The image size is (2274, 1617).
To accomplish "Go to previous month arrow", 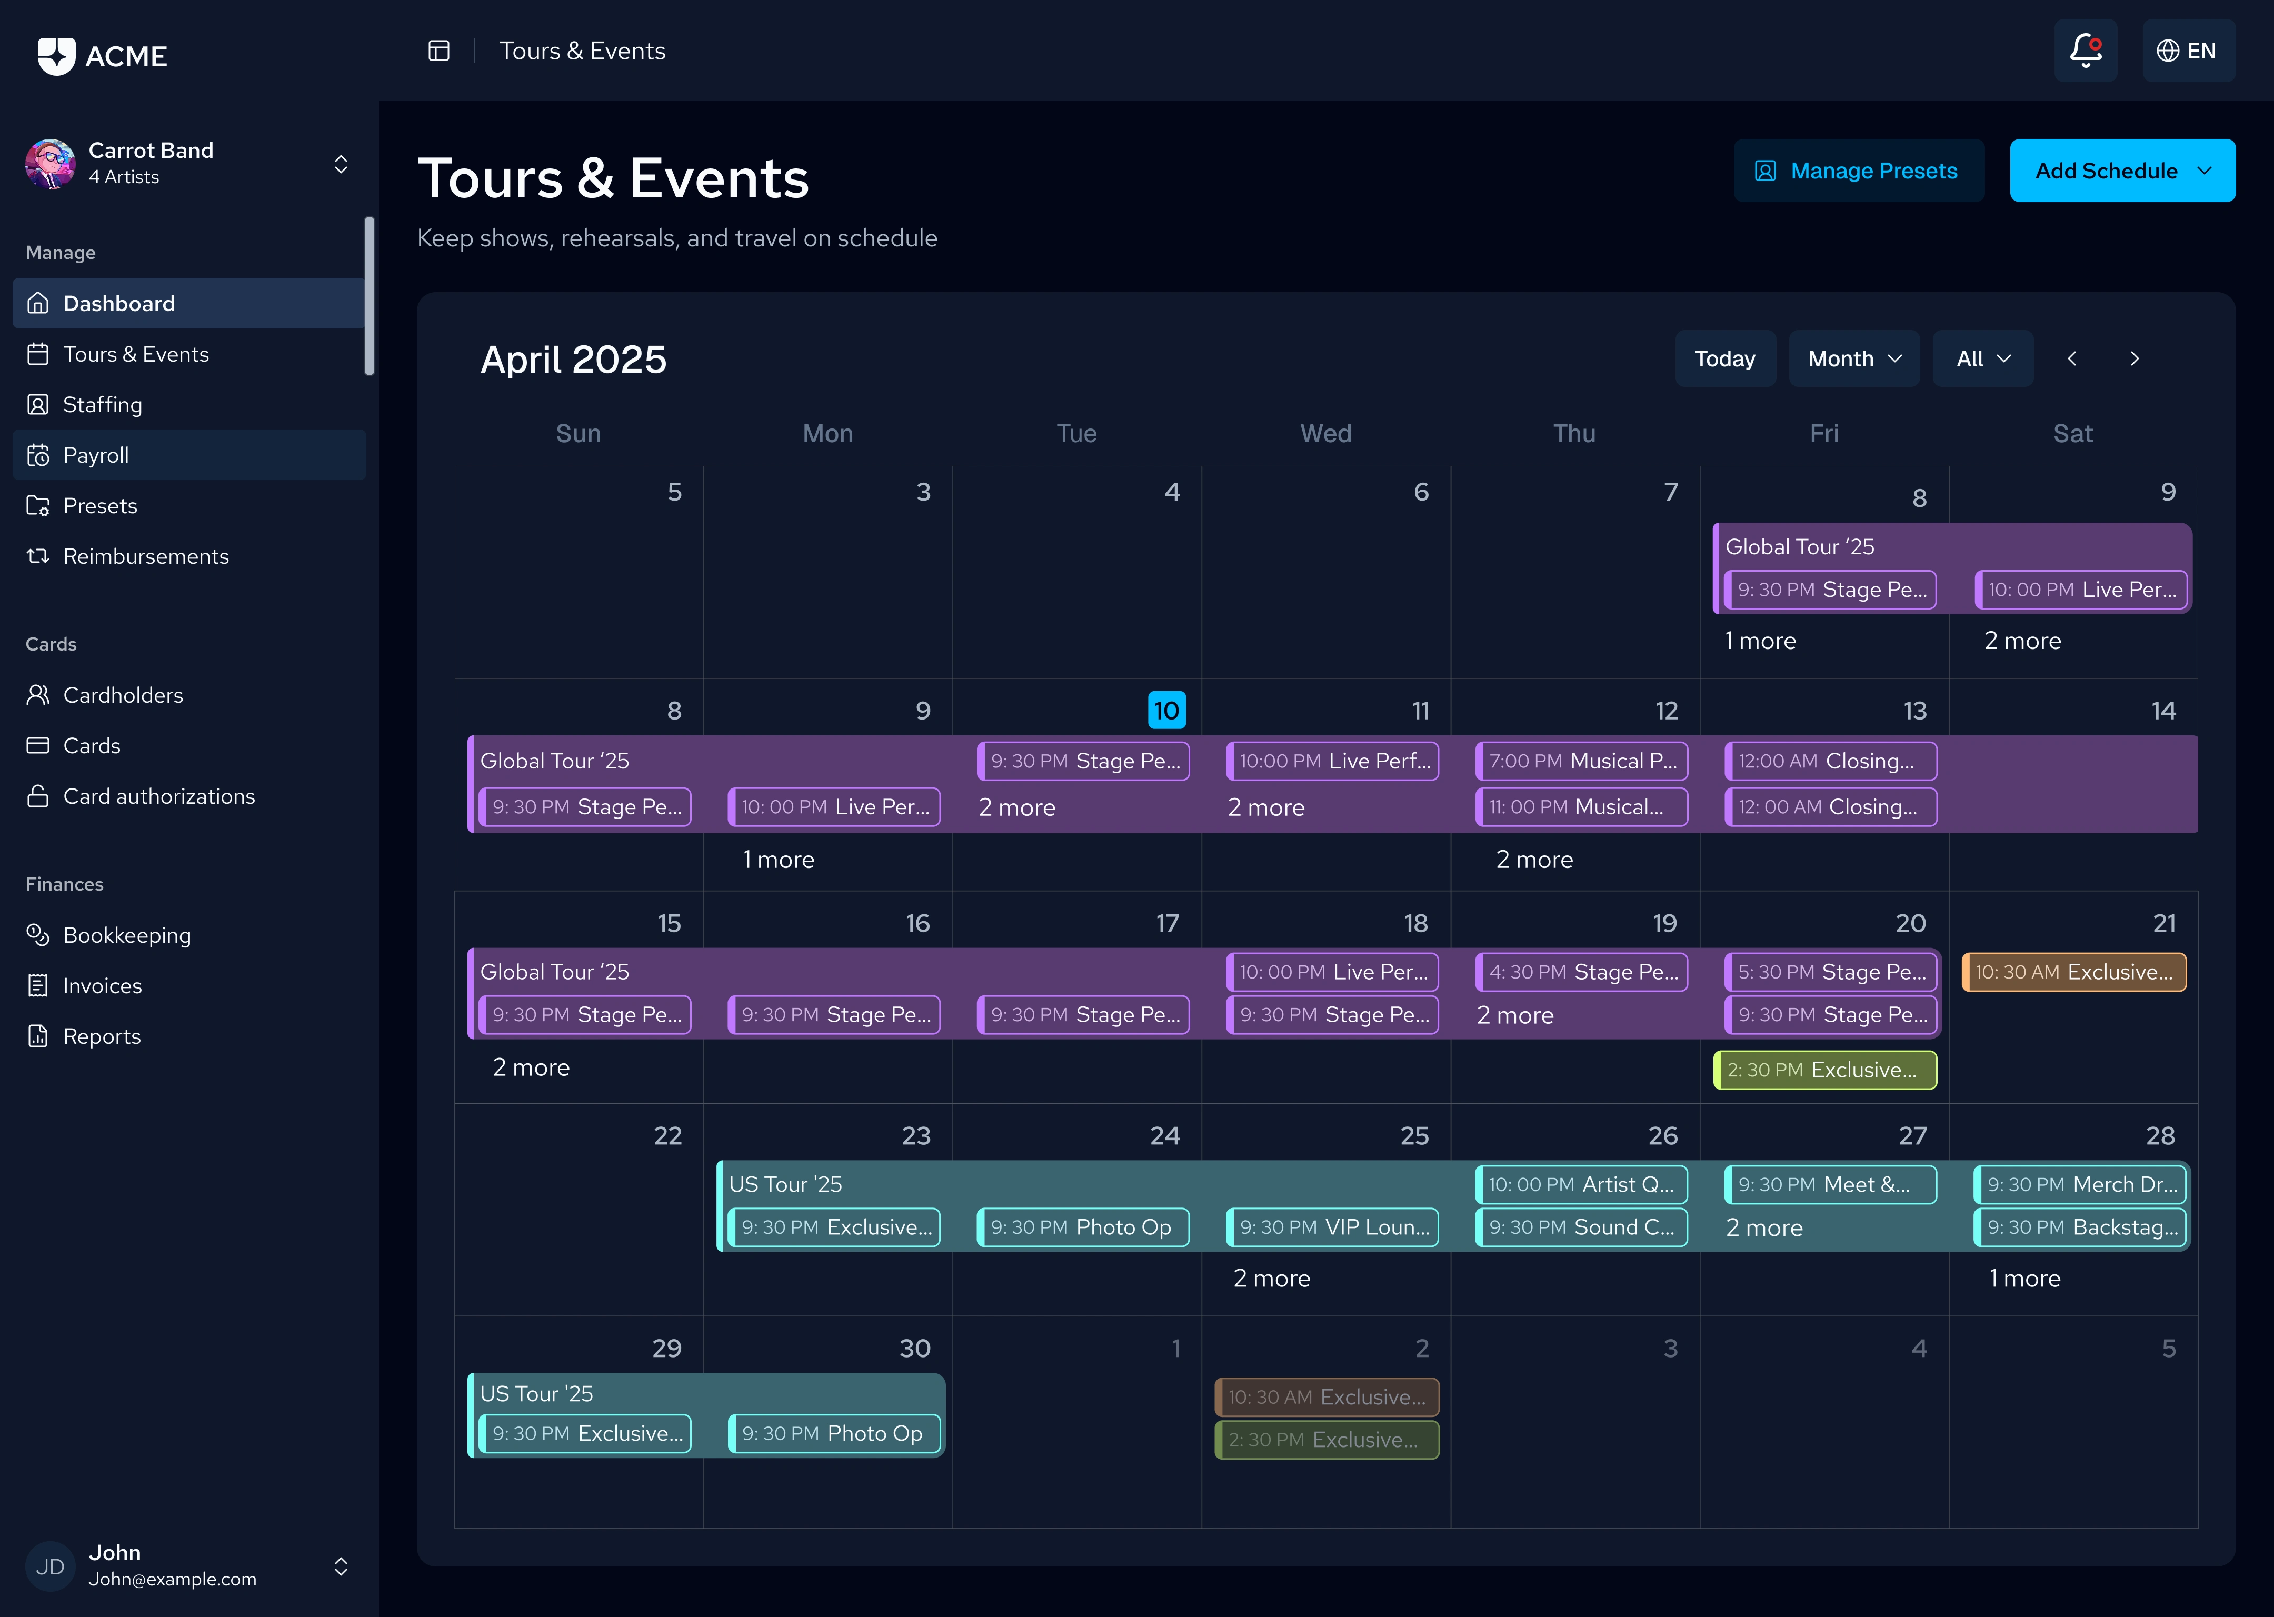I will 2072,358.
